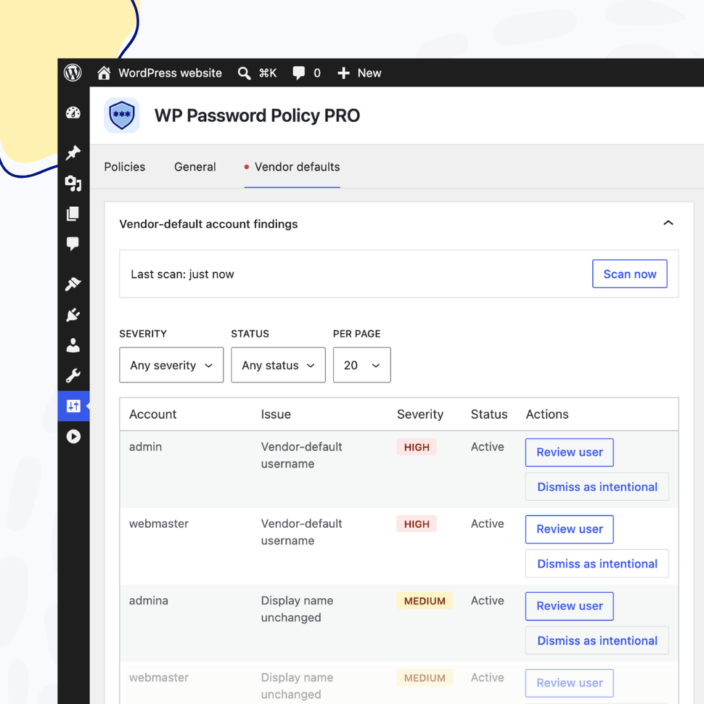Open the Any status dropdown
Viewport: 704px width, 704px height.
[279, 365]
